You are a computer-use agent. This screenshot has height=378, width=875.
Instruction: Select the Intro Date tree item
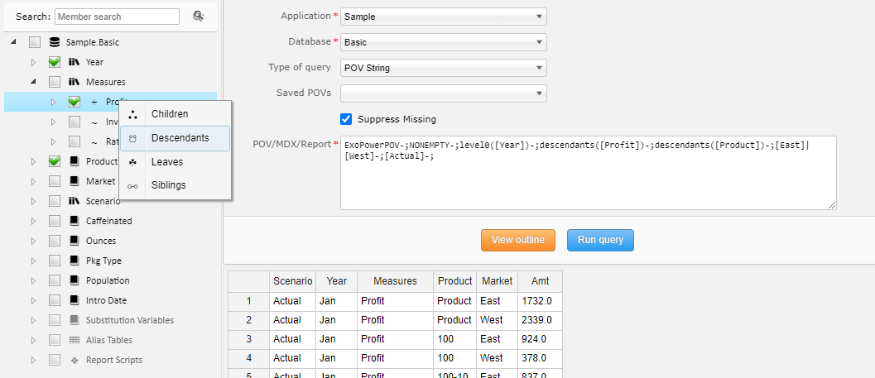coord(106,300)
